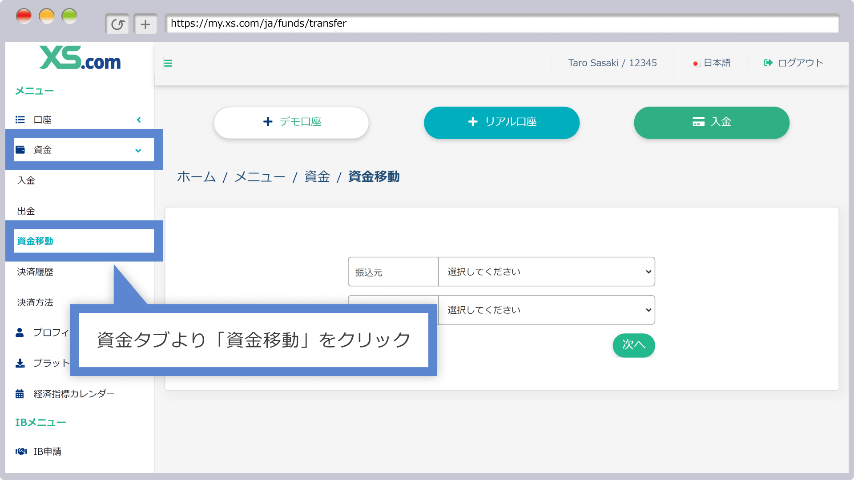Click the 資金 wallet icon
854x480 pixels.
20,150
